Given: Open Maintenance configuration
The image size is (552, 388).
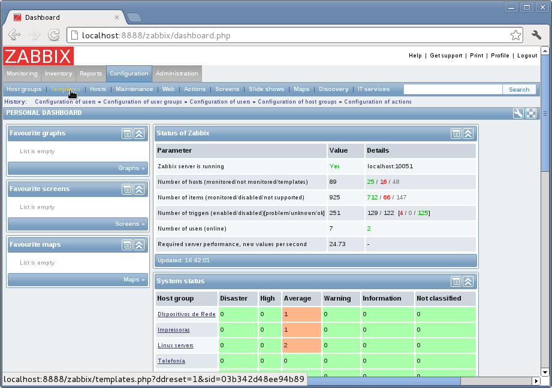Looking at the screenshot, I should coord(134,89).
